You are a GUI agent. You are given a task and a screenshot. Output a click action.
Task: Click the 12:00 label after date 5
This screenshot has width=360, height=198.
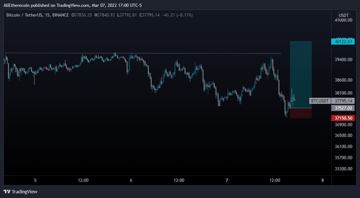(x=83, y=180)
